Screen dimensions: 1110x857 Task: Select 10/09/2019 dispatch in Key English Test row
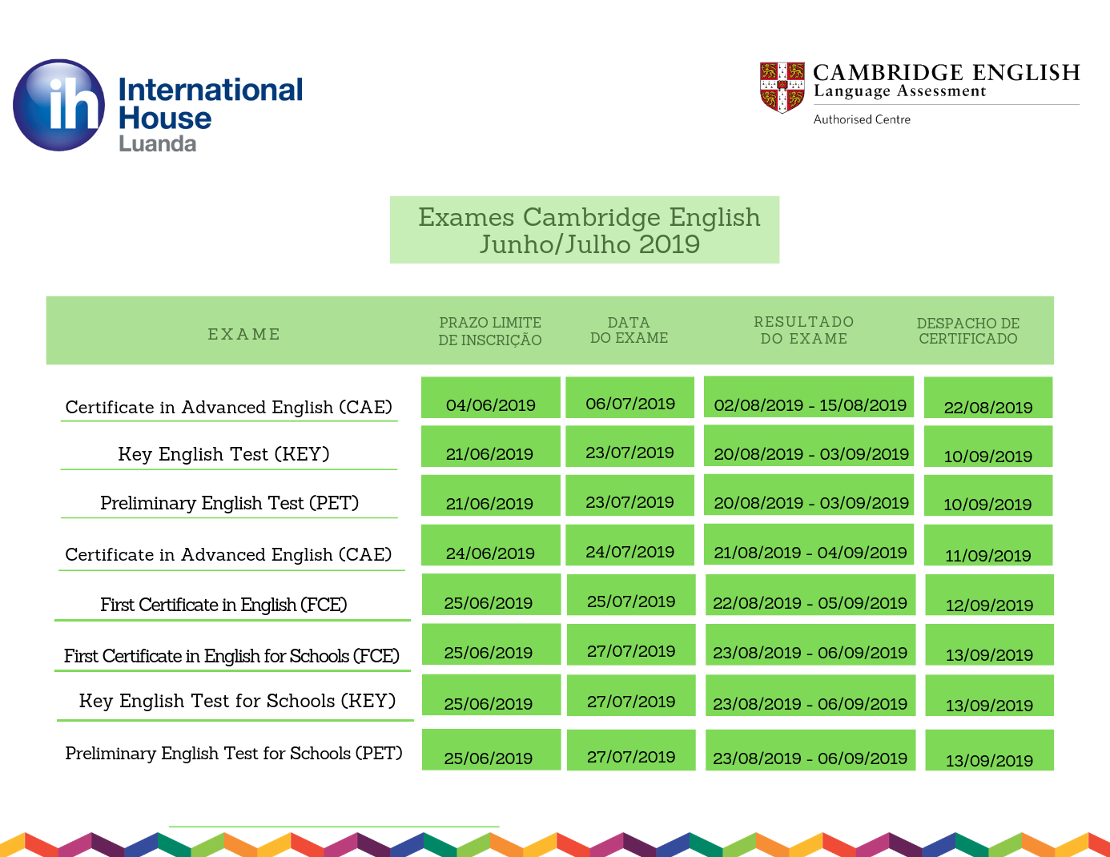(988, 447)
